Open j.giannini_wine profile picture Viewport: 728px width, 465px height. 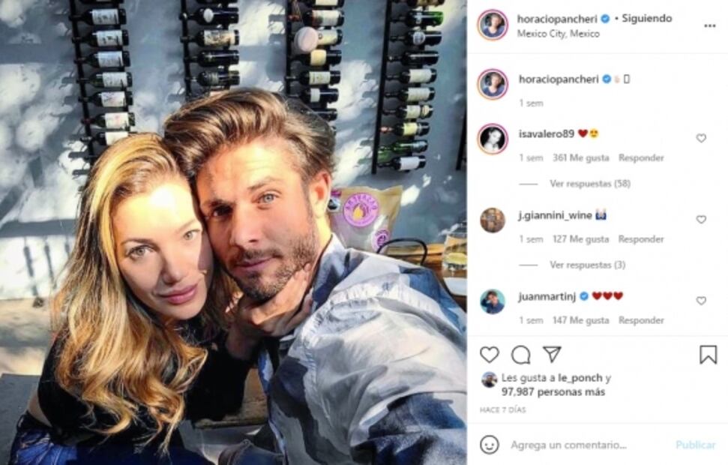coord(493,220)
